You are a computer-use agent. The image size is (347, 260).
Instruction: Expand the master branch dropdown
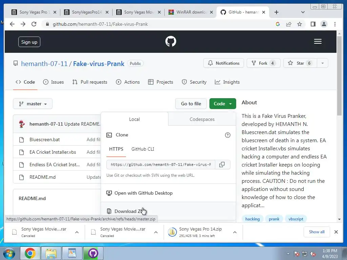33,104
